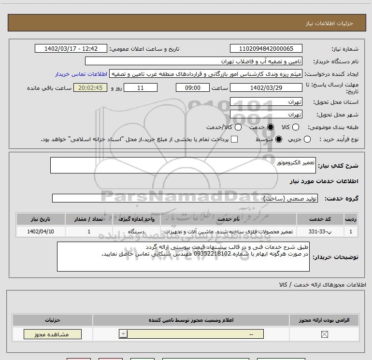Click the request creator field میثم ریزه وندی
Image resolution: width=372 pixels, height=360 pixels.
[206, 74]
